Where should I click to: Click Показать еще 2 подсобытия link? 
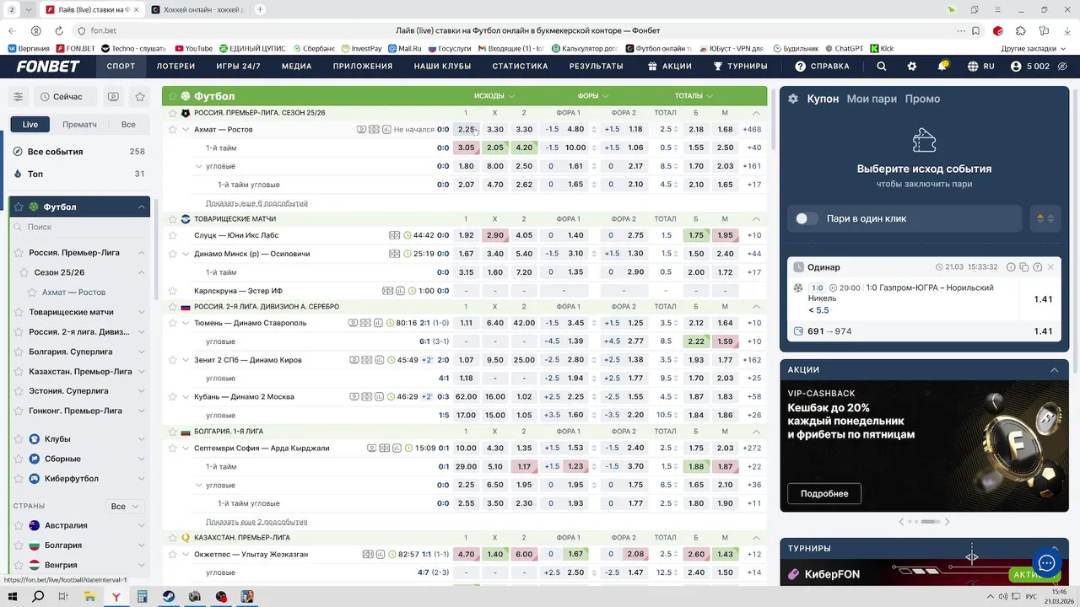click(256, 522)
